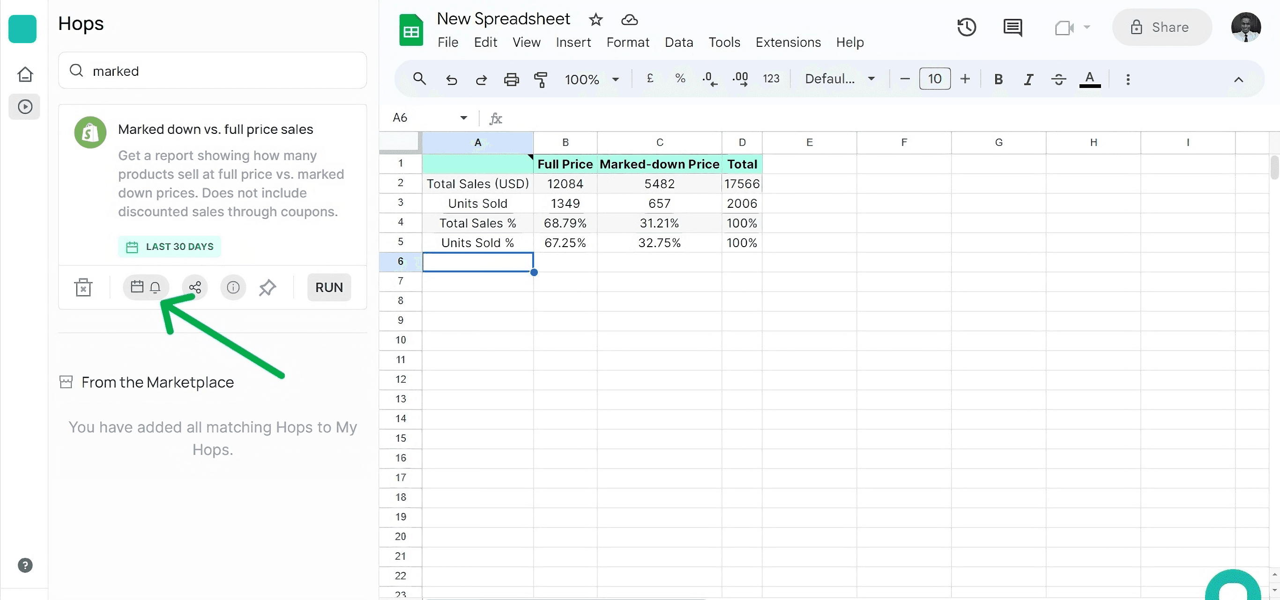Open the Hop info icon
Screen dimensions: 1280x600
[x=233, y=287]
